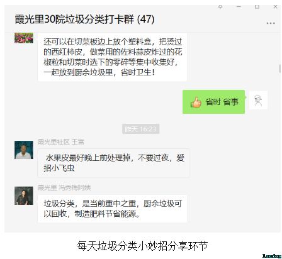Select the 垃圾分类，是当前重中之重 message bubble
Screen dimensions: 282x259
[112, 209]
